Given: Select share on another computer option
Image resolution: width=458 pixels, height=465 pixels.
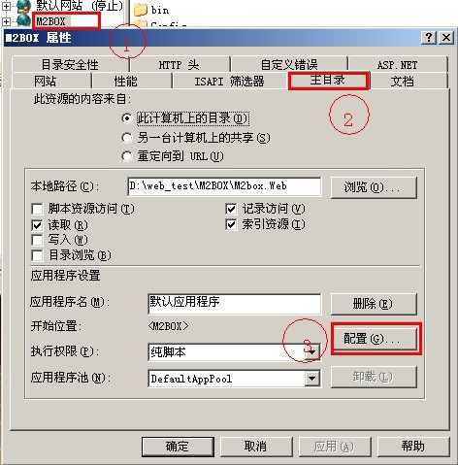Looking at the screenshot, I should (127, 138).
